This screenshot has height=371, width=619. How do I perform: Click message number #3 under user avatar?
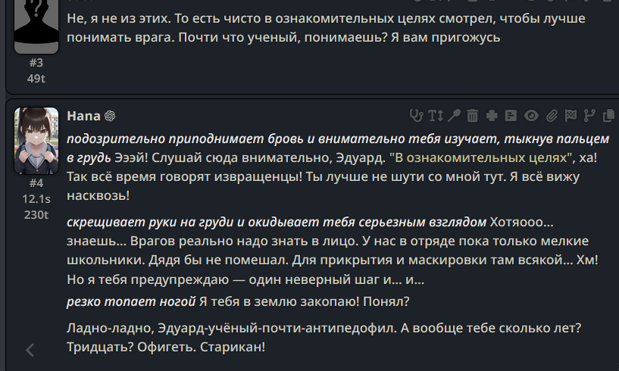pyautogui.click(x=36, y=63)
